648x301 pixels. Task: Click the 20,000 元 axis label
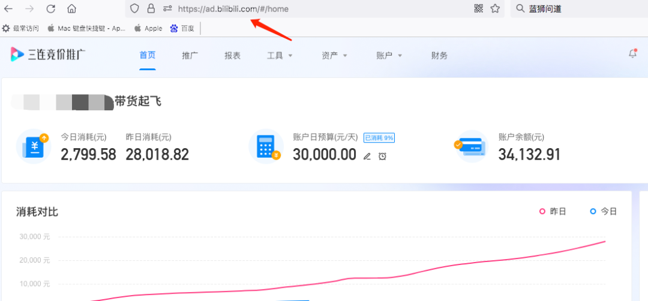pos(35,261)
